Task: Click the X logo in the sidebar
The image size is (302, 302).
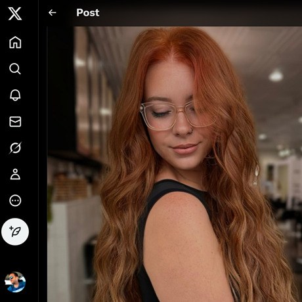Action: pyautogui.click(x=15, y=14)
